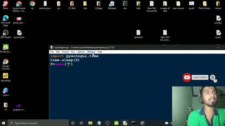Image resolution: width=225 pixels, height=126 pixels.
Task: Open the Run menu in IDLE
Action: (73, 52)
